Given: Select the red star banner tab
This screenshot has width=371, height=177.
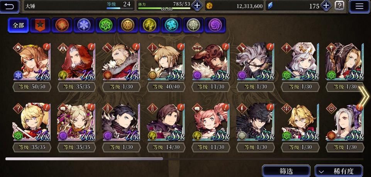Looking at the screenshot, I should (x=40, y=25).
